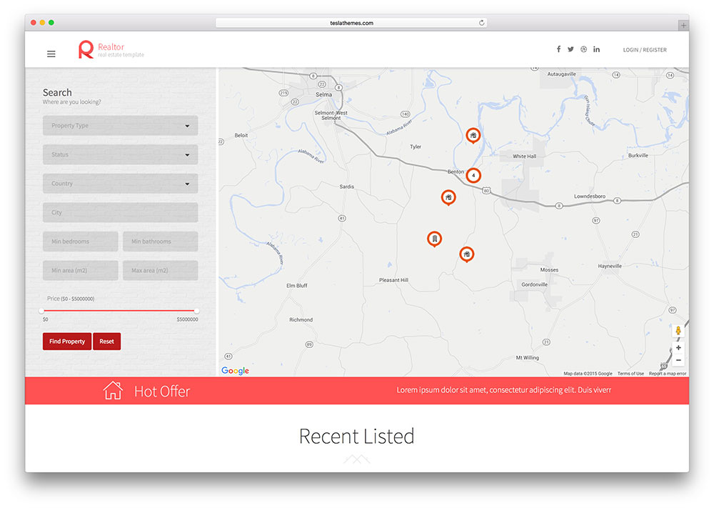Viewport: 714px width, 508px height.
Task: Expand the Status dropdown
Action: tap(120, 154)
